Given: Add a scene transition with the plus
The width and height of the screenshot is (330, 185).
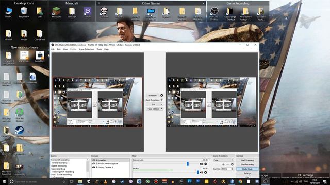Looking at the screenshot, I should [x=223, y=164].
